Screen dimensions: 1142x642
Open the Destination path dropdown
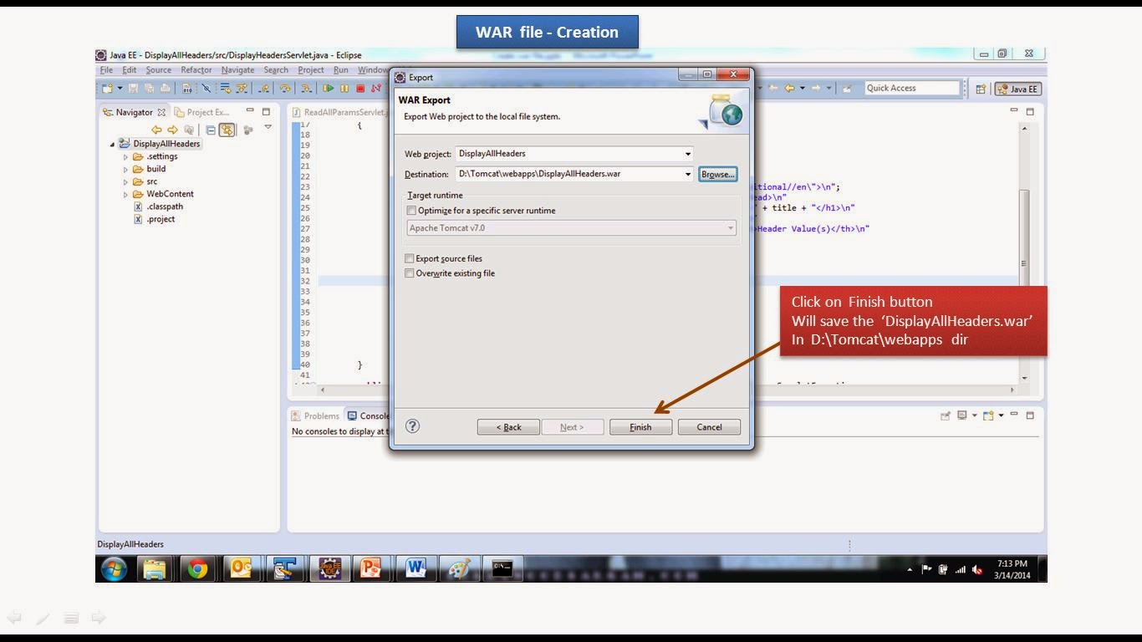point(687,174)
